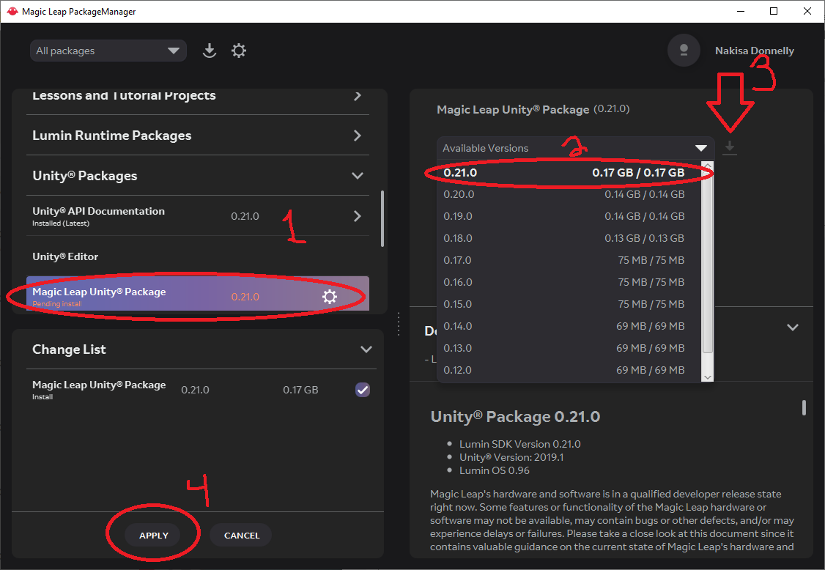The height and width of the screenshot is (570, 825).
Task: Click the Nakisa Donnelly user name
Action: 754,51
